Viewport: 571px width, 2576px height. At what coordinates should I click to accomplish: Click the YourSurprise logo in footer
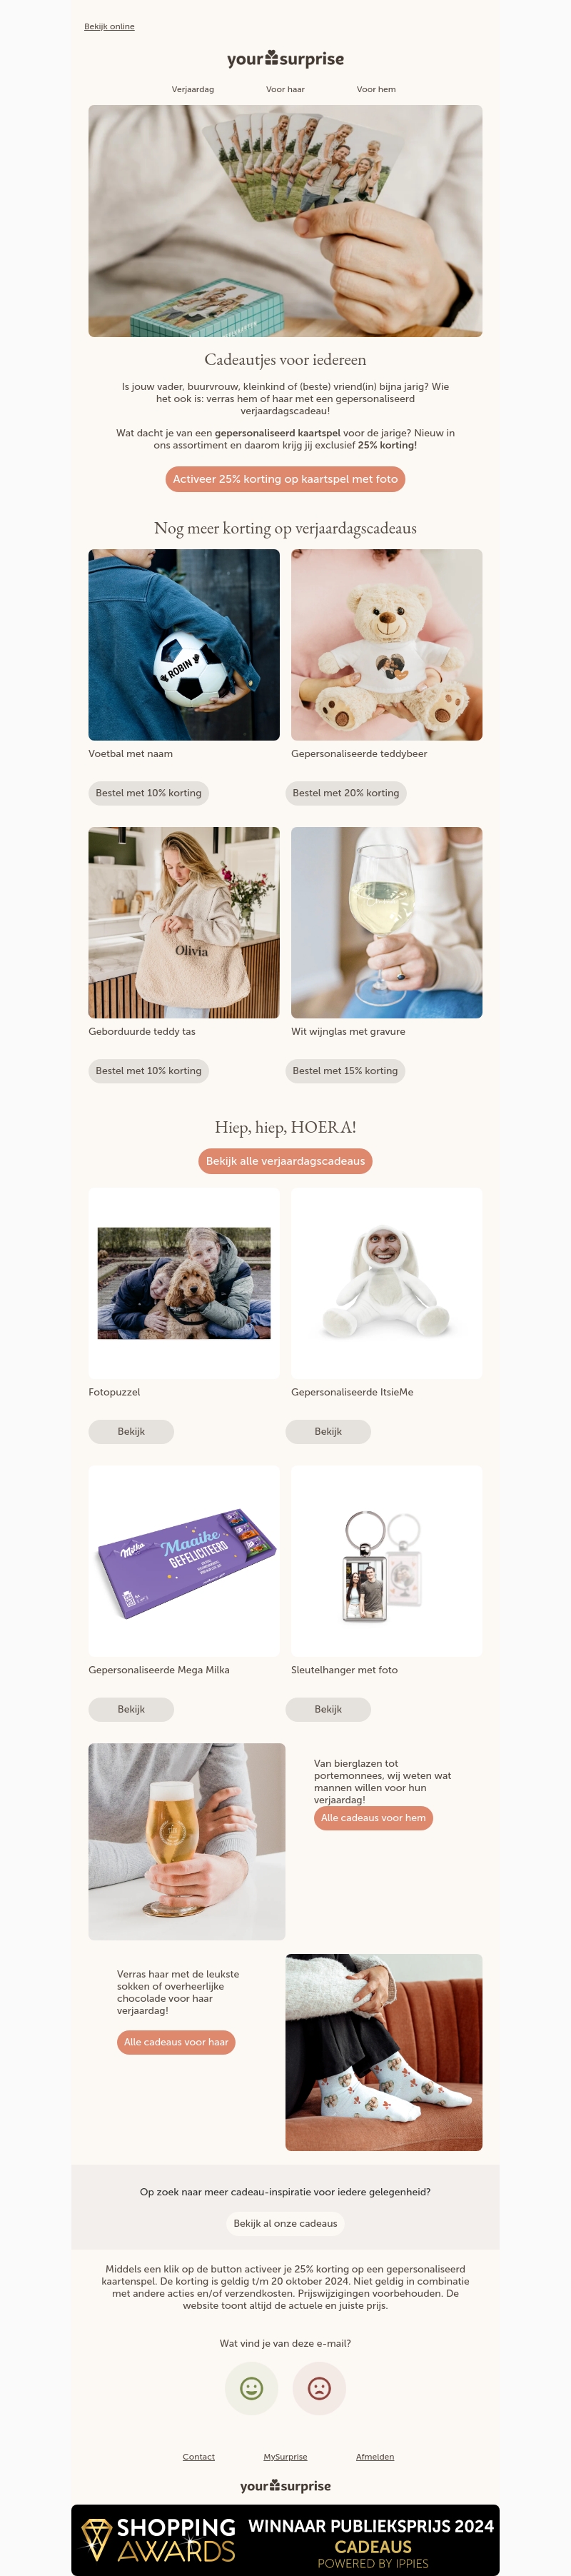click(285, 2485)
